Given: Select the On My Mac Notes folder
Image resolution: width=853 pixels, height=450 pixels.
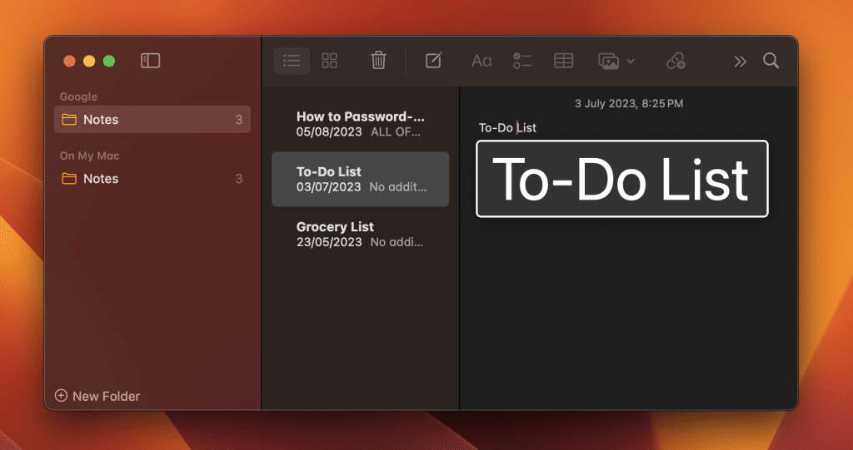Looking at the screenshot, I should (x=152, y=179).
